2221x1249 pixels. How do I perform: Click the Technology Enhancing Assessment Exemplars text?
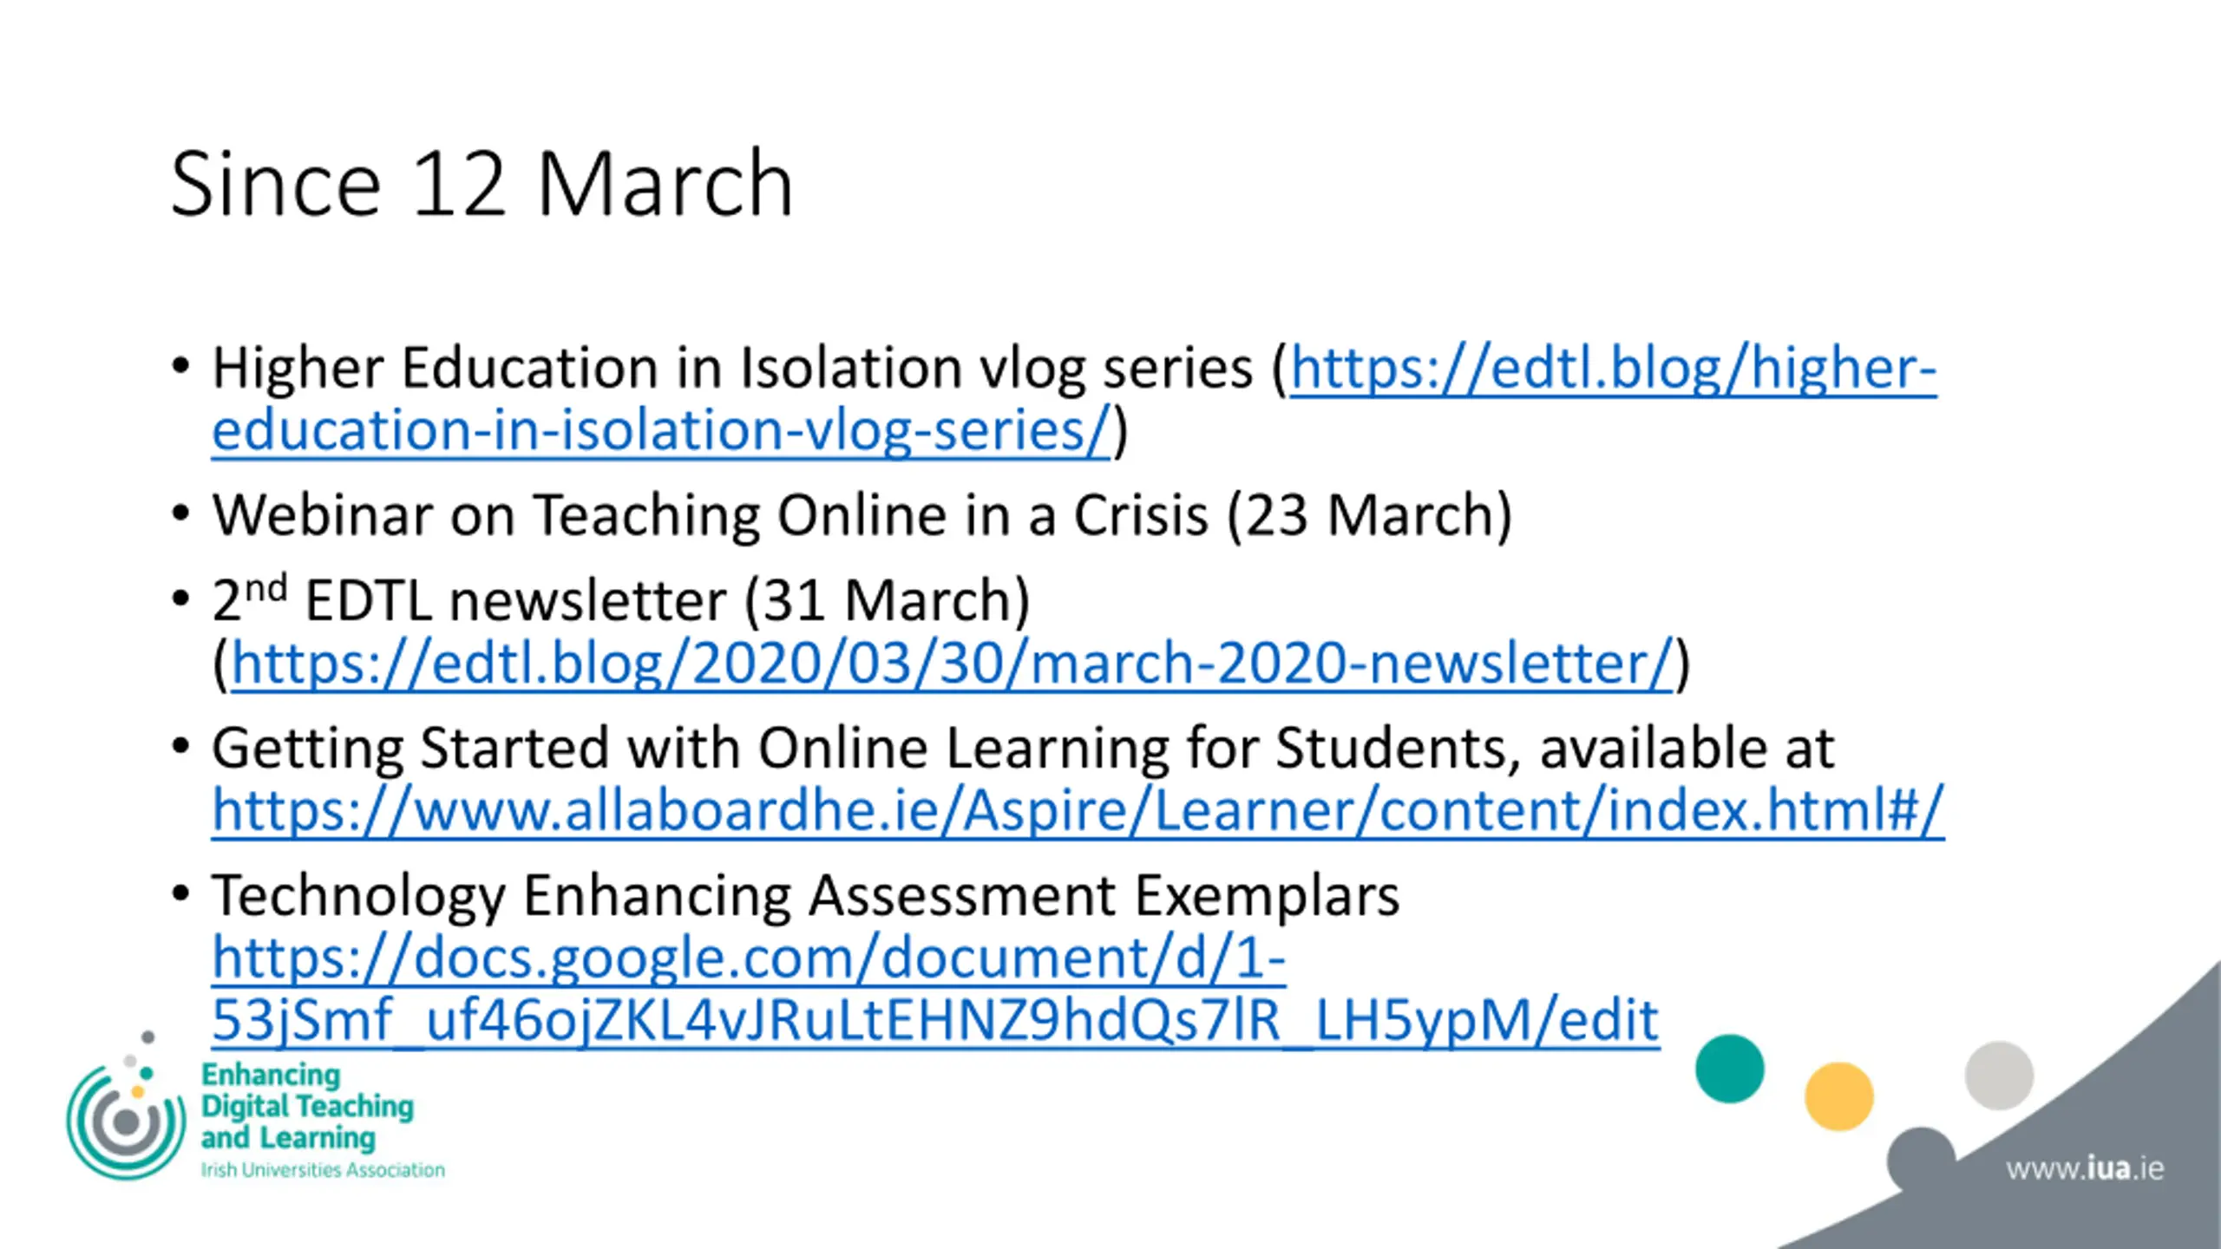tap(805, 896)
